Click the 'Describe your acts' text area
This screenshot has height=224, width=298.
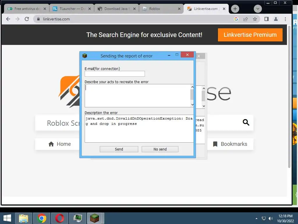(x=138, y=96)
